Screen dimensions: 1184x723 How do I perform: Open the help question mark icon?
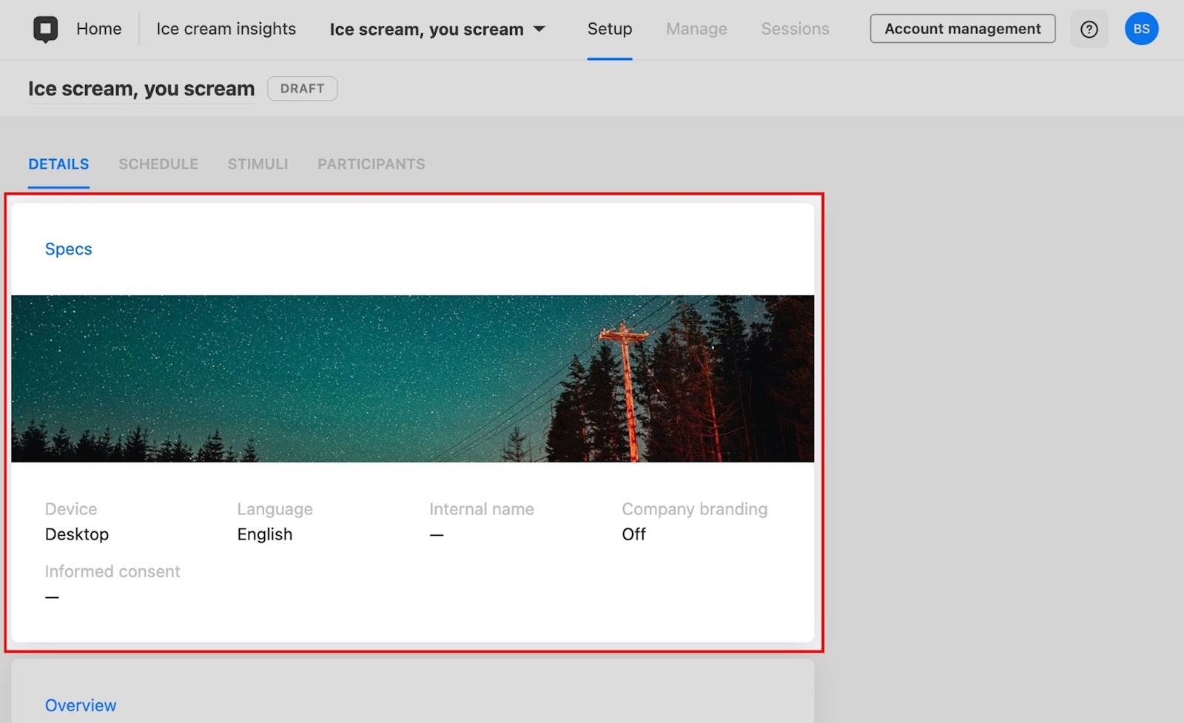tap(1089, 30)
